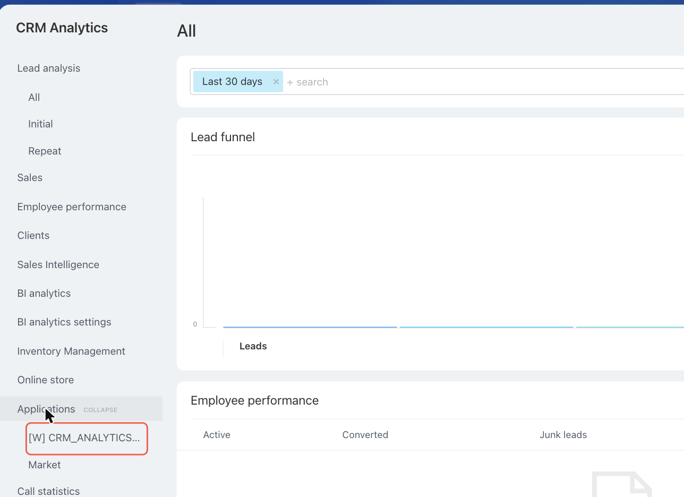Select the Converted column header
The image size is (684, 497).
click(x=365, y=435)
